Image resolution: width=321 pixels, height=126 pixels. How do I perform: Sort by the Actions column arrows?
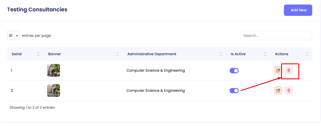pos(307,54)
